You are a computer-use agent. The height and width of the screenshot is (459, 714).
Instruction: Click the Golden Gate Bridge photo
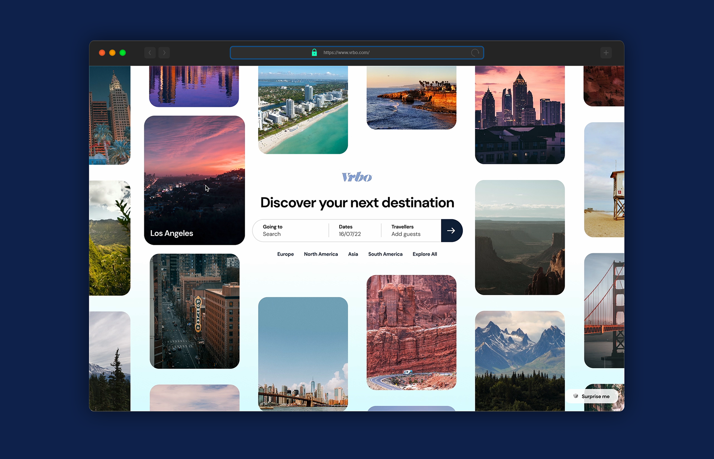pyautogui.click(x=604, y=310)
